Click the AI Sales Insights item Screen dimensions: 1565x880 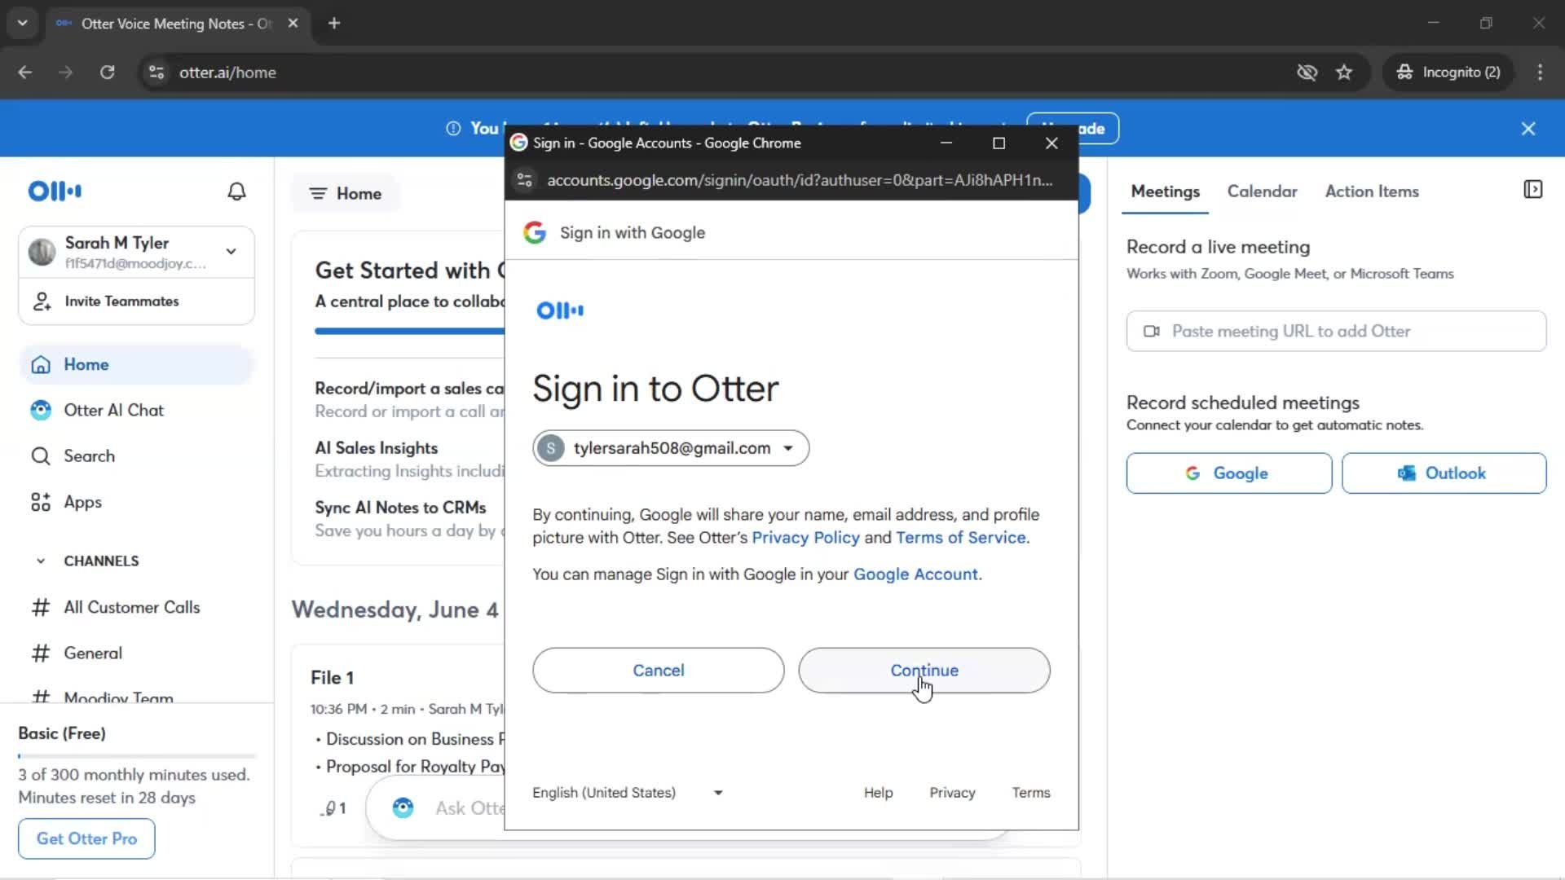(x=410, y=460)
